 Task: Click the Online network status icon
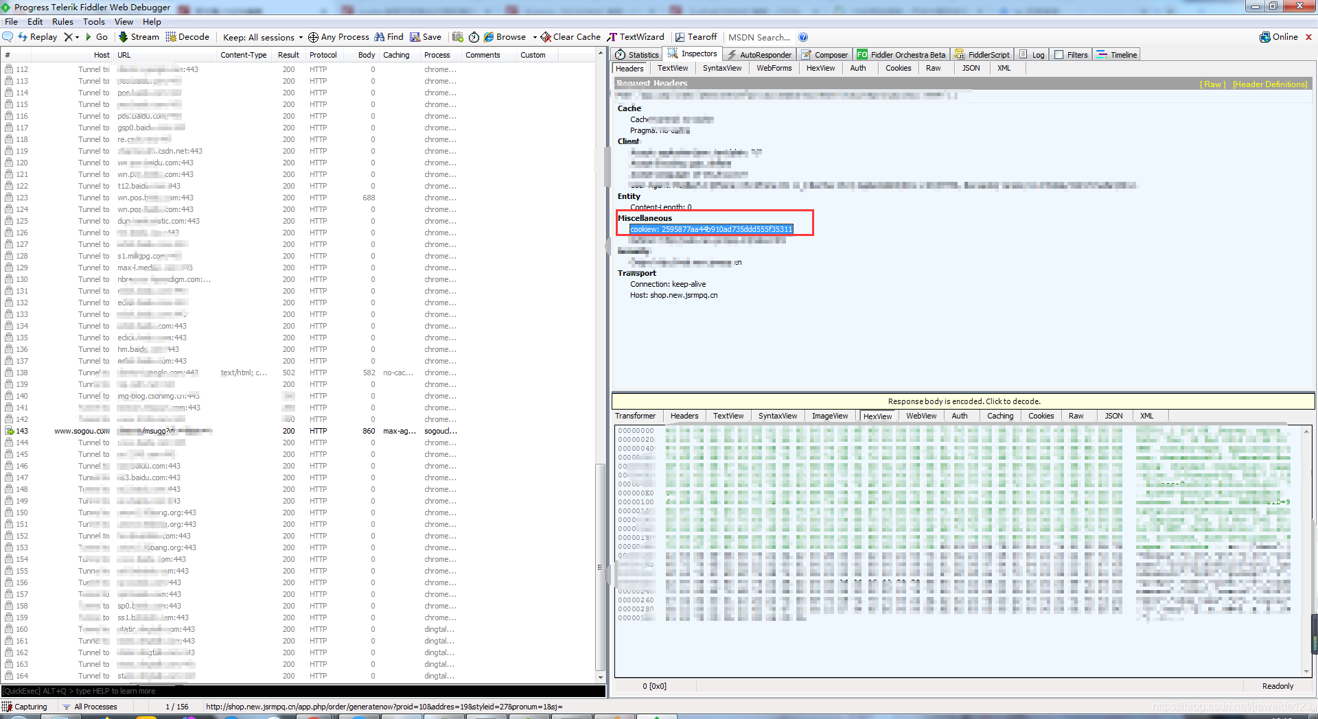coord(1264,37)
